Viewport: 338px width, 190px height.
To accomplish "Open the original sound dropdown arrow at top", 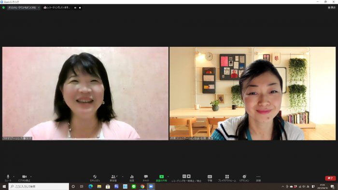I will (39, 8).
